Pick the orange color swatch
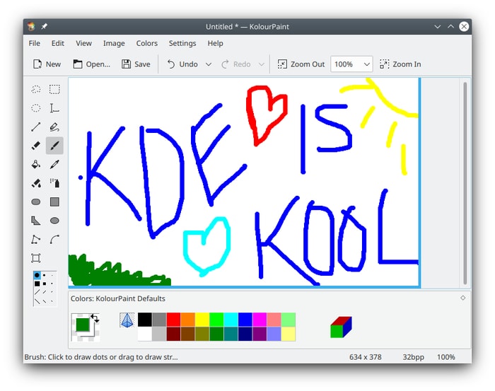This screenshot has width=495, height=391. tap(188, 320)
